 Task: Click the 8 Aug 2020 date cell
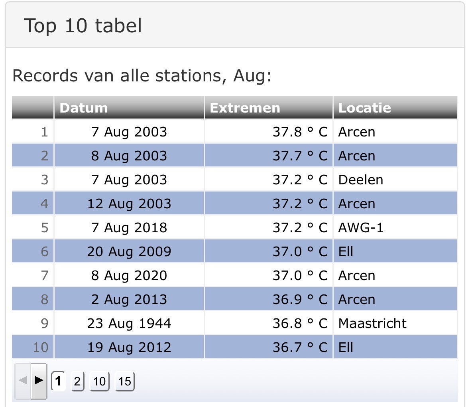point(129,275)
